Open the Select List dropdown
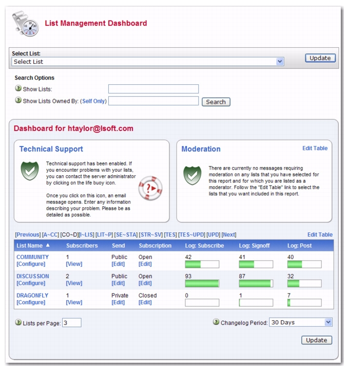Viewport: 346px width, 369px height. coord(280,62)
